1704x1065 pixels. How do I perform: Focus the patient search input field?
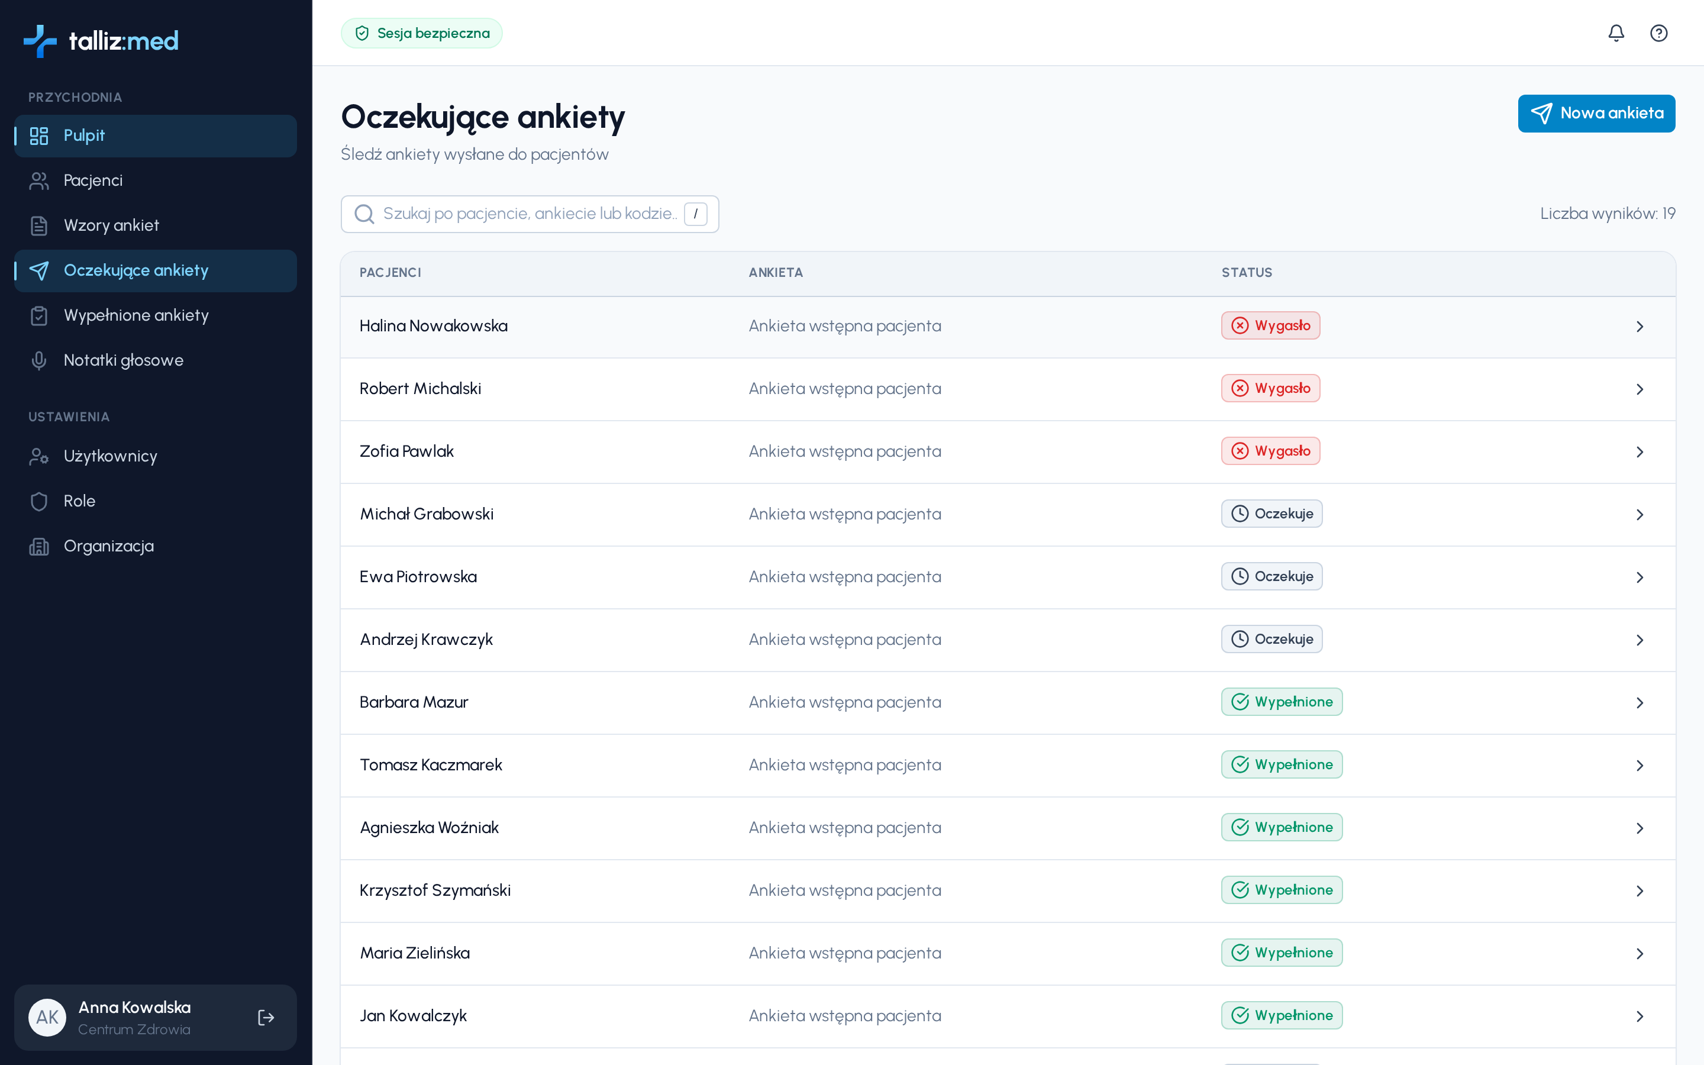[x=530, y=214]
